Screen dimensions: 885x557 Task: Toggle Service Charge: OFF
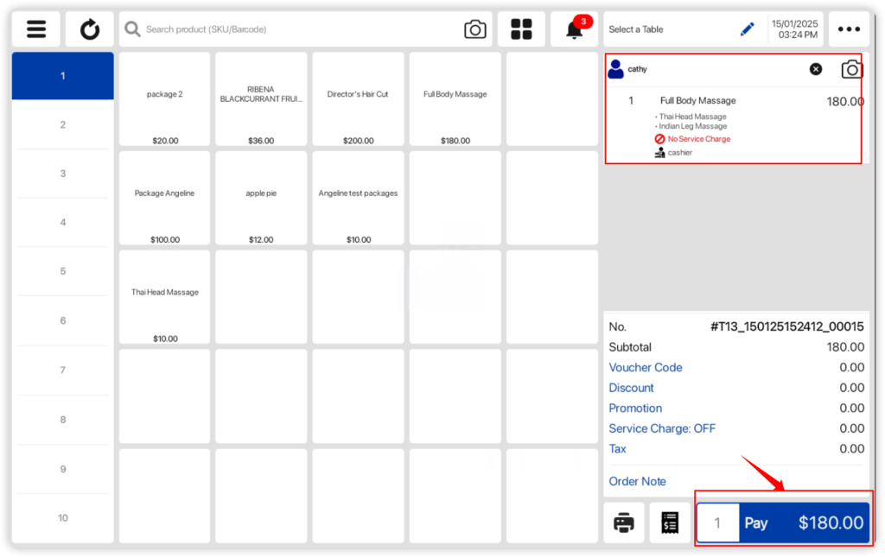point(662,428)
